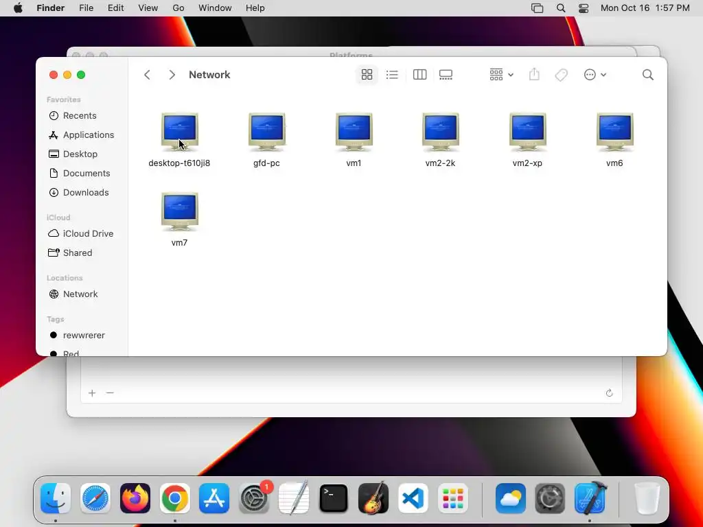The height and width of the screenshot is (527, 703).
Task: Open the View menu
Action: pyautogui.click(x=148, y=8)
